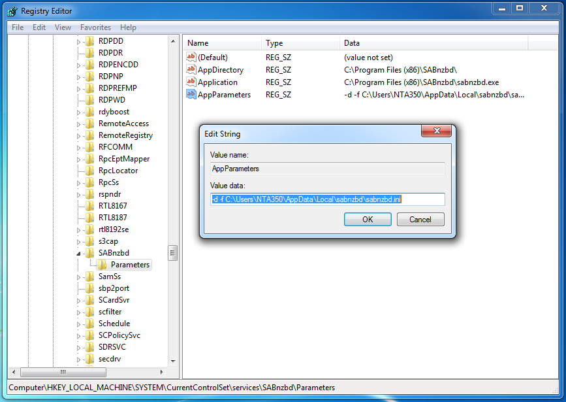Expand the RpcSs tree node
The height and width of the screenshot is (402, 566).
tap(78, 183)
